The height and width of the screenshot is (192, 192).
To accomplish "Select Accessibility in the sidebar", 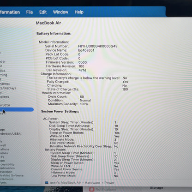I will tap(7, 164).
